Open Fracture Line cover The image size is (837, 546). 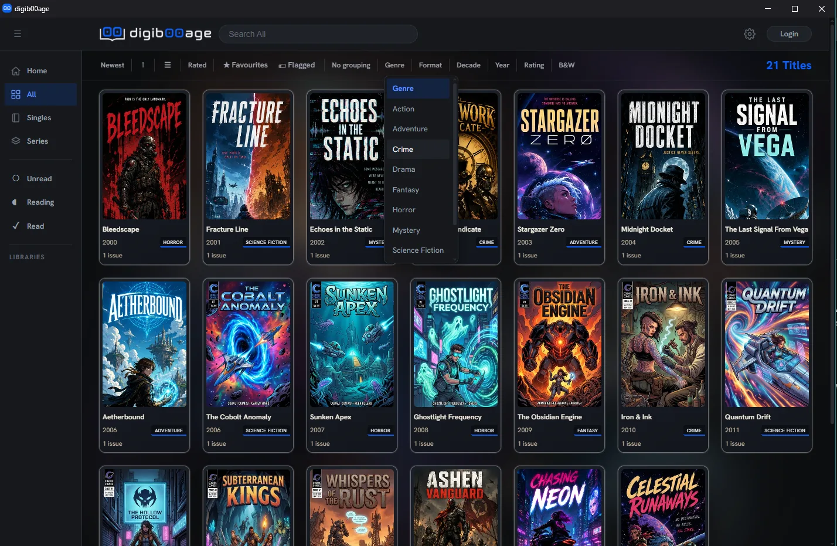(x=248, y=157)
